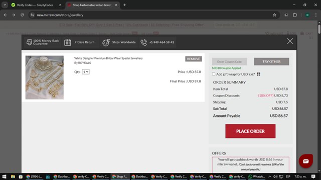Open the volume control in system tray
Viewport: 321px width, 180px height.
(275, 176)
